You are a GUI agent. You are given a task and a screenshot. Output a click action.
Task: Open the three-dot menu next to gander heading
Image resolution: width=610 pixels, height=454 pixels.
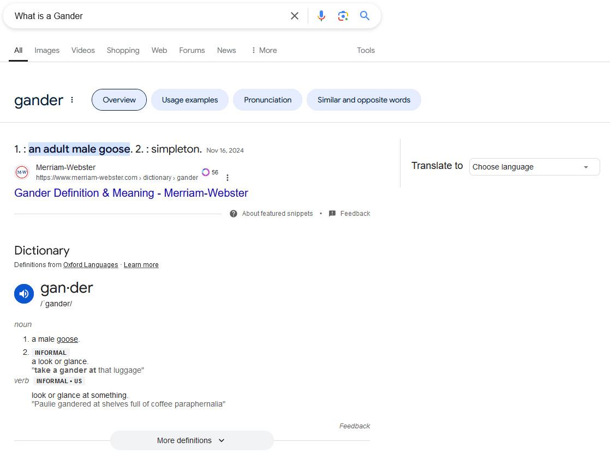72,100
